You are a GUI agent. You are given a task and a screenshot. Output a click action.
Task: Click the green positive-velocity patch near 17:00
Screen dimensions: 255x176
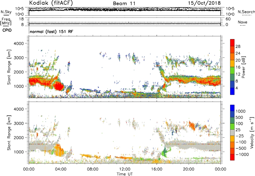coord(165,152)
